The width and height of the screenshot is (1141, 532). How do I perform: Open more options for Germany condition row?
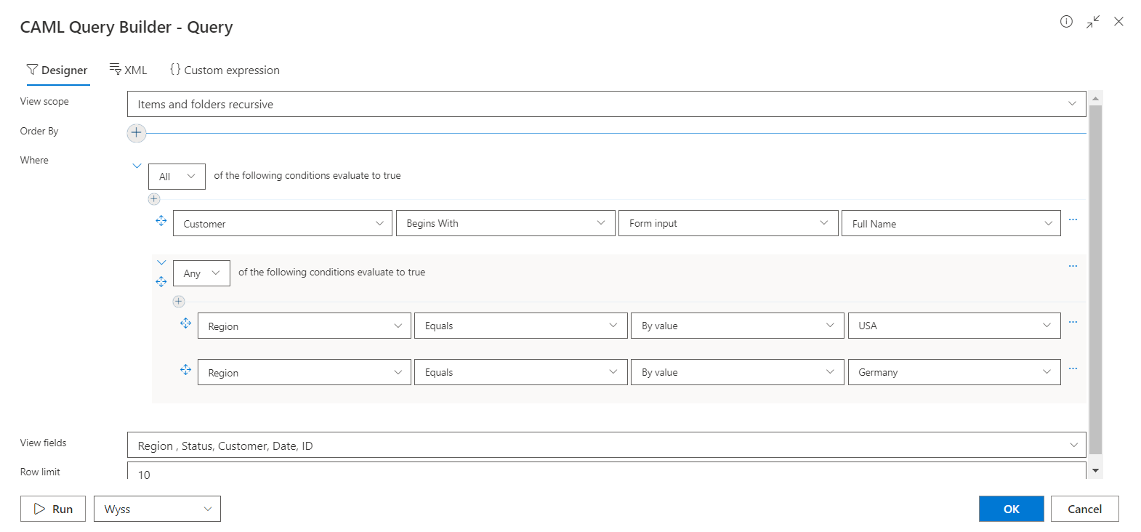pos(1073,368)
